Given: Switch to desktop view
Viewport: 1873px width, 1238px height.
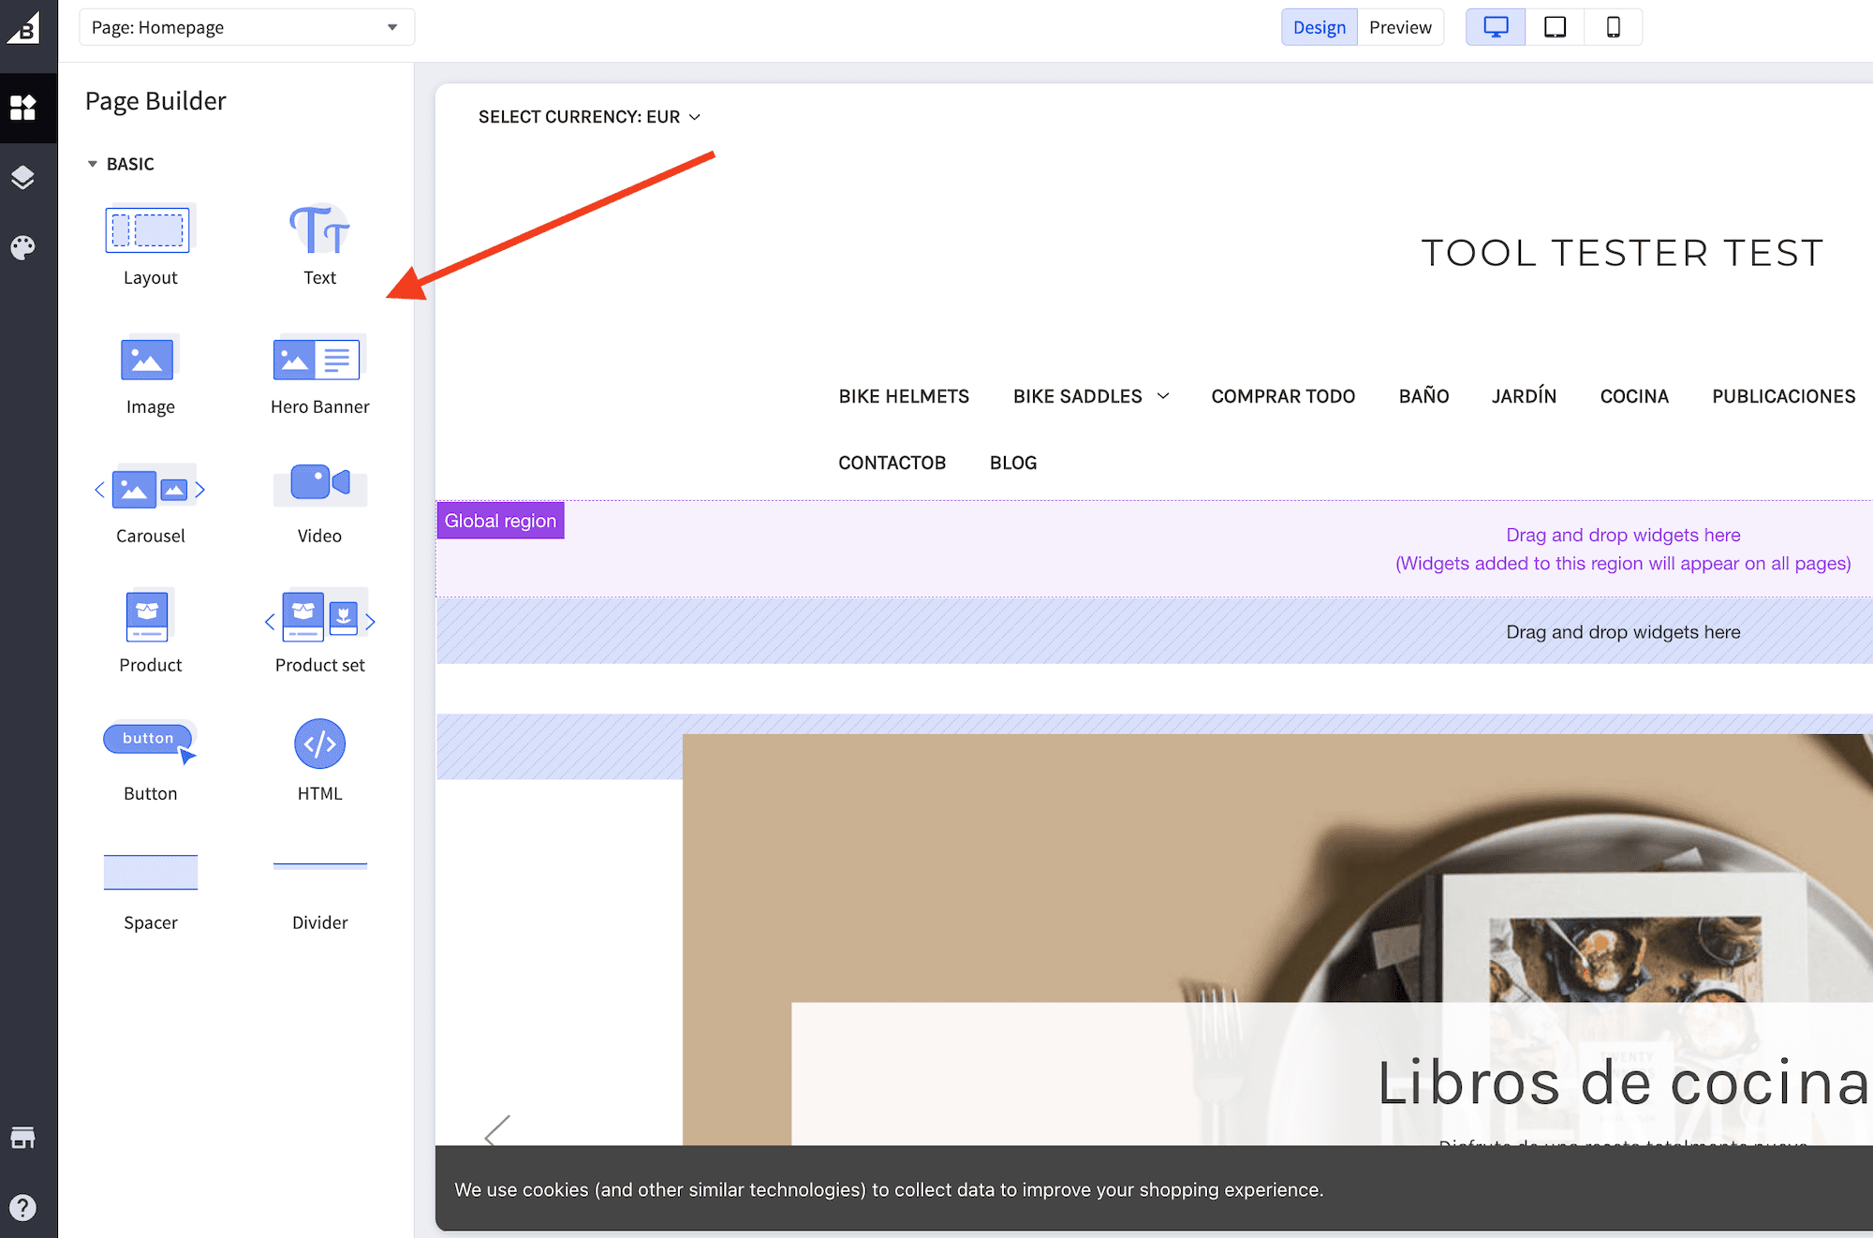Looking at the screenshot, I should (1496, 27).
